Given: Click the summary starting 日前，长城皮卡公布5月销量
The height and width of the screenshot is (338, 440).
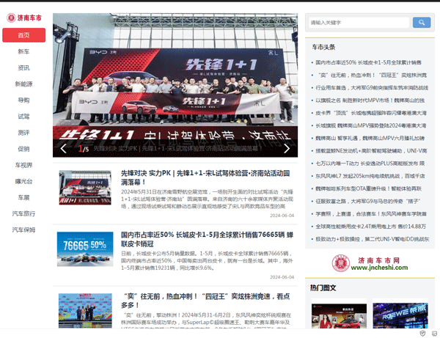Looking at the screenshot, I should click(x=207, y=260).
